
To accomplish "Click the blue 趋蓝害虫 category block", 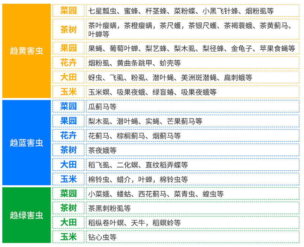I will coord(26,143).
